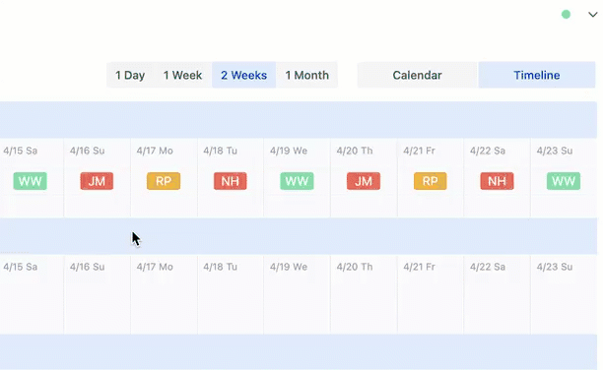Open JM shift badge on 4/20
The width and height of the screenshot is (603, 370).
(364, 181)
